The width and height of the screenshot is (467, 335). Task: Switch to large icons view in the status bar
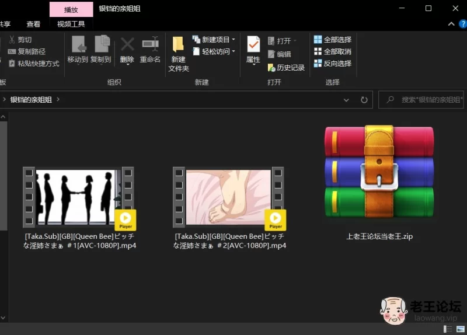pos(461,329)
